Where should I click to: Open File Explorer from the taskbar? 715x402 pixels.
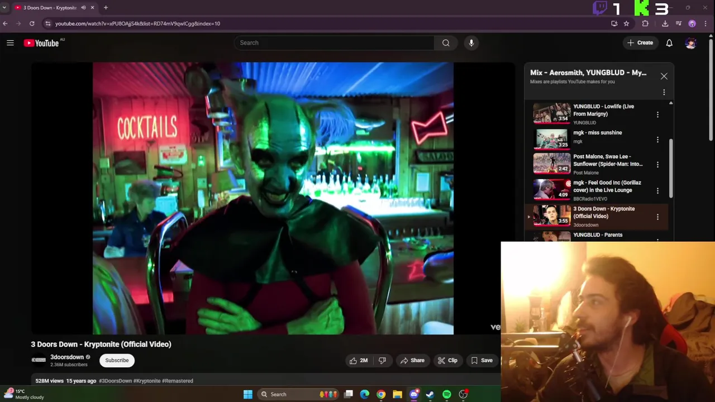[x=397, y=394]
